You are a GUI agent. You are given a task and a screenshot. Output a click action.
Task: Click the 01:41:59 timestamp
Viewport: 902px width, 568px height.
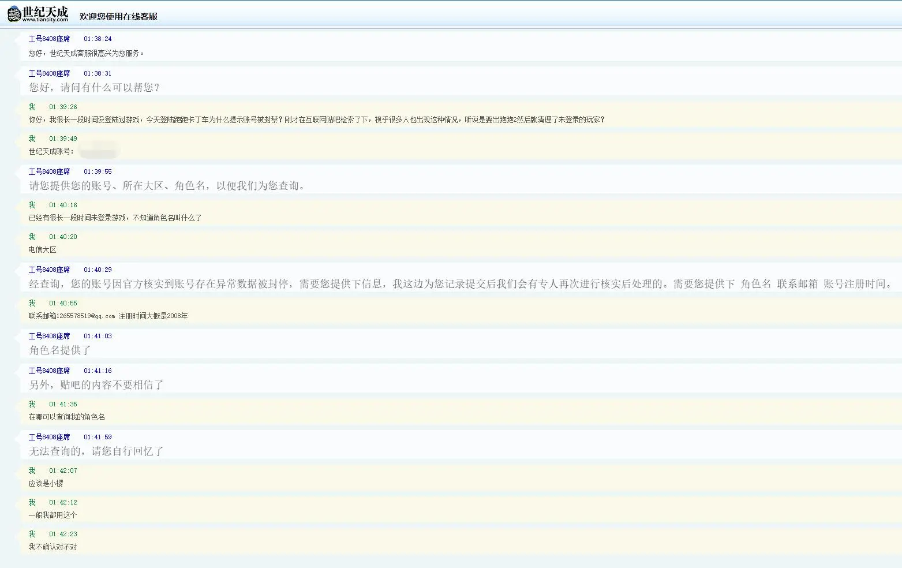pyautogui.click(x=98, y=438)
